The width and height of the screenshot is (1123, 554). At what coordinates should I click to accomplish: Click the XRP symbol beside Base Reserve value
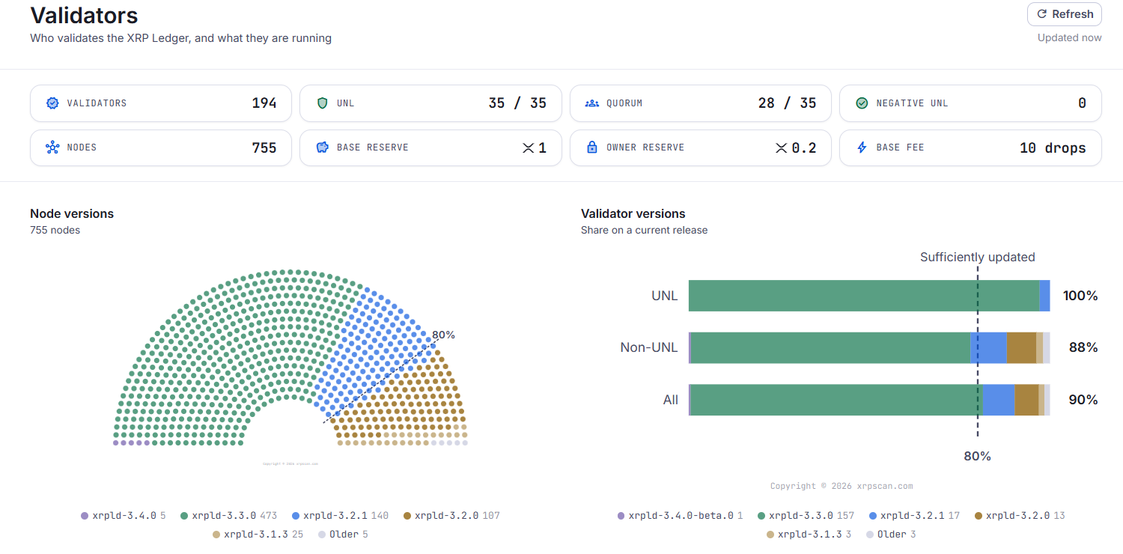click(529, 148)
